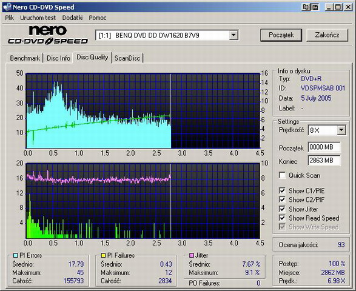Uncheck Show C1/PIE

point(282,190)
